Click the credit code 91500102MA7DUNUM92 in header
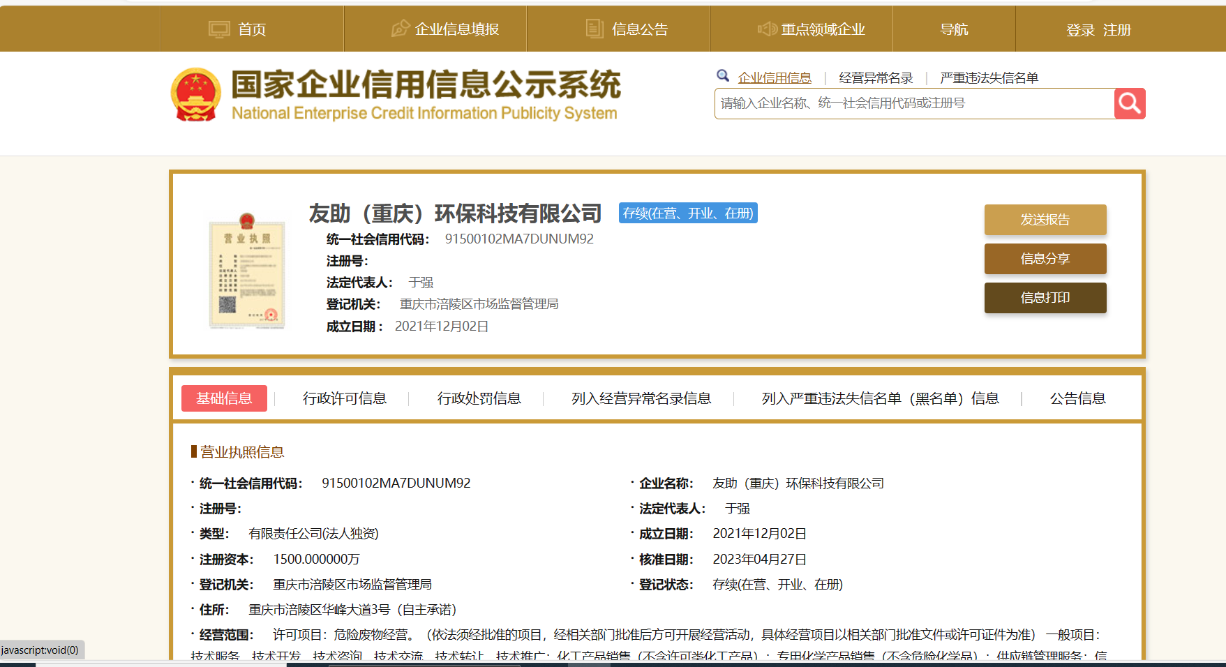This screenshot has height=667, width=1226. (519, 239)
